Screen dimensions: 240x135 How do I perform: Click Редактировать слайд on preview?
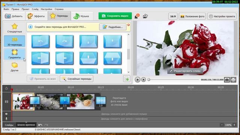[185, 71]
